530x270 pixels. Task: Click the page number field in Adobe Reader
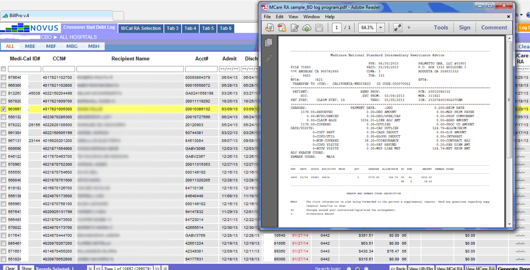[337, 27]
